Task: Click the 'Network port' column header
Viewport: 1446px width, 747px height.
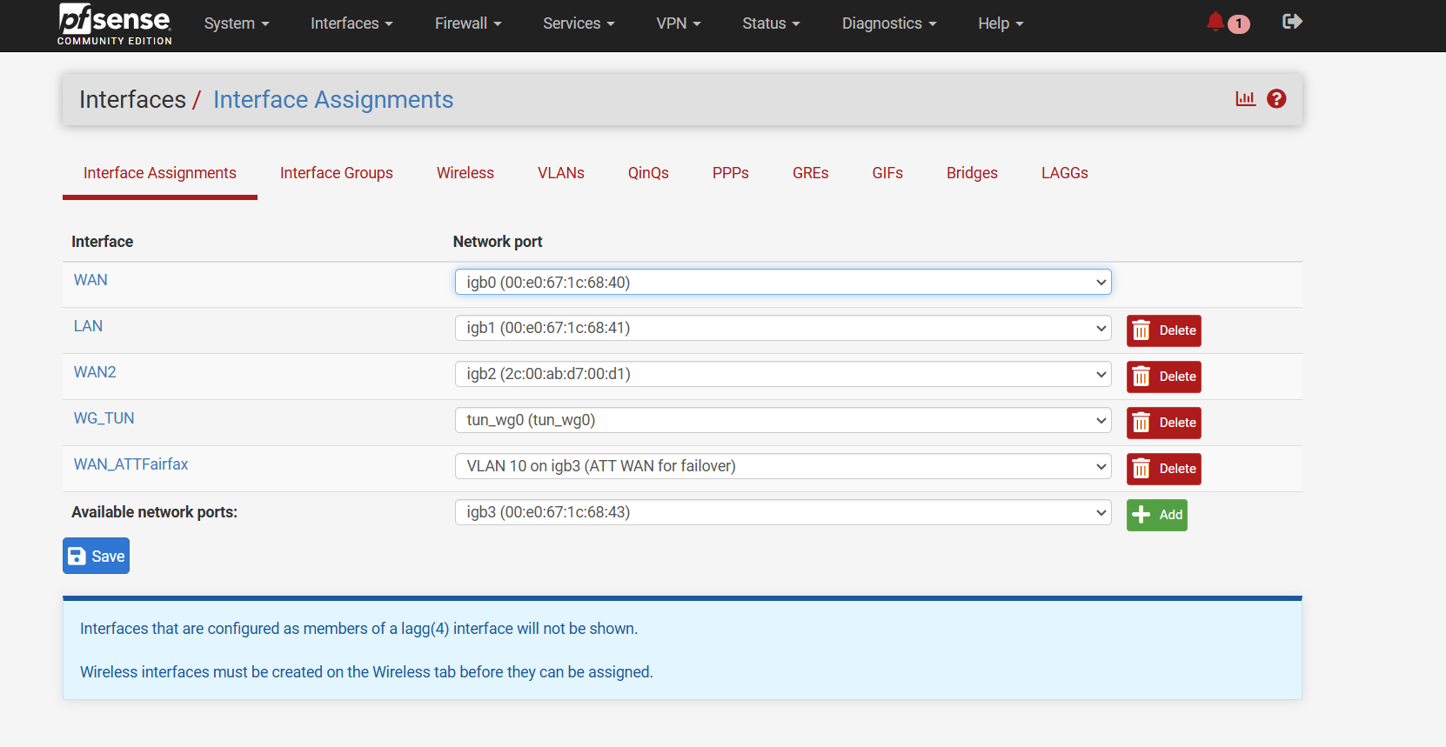Action: (x=498, y=242)
